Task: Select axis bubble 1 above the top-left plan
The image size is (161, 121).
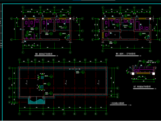Action: 23,7
